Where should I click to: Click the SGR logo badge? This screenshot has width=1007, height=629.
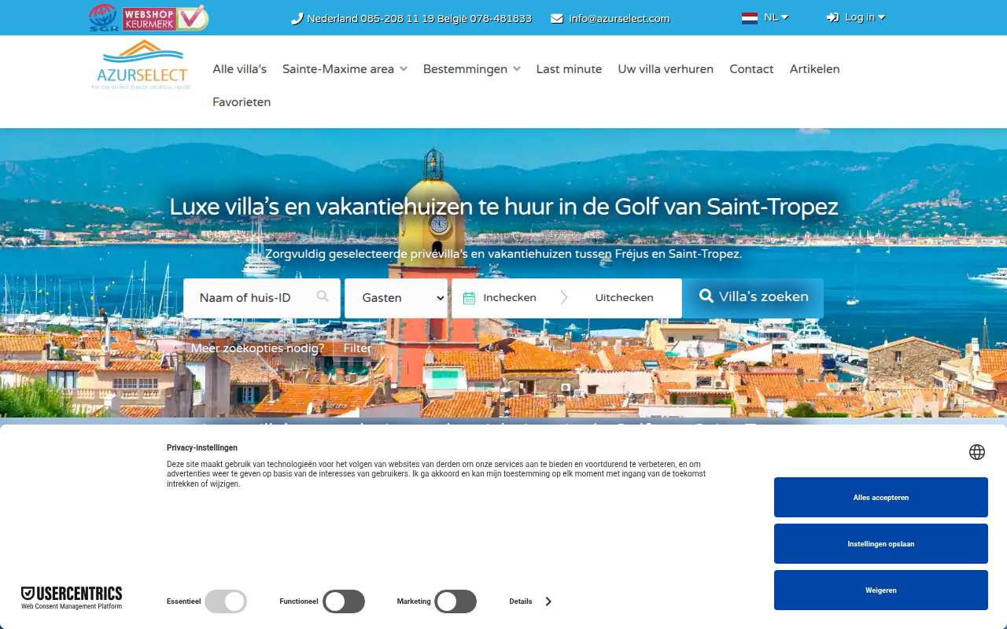tap(104, 17)
